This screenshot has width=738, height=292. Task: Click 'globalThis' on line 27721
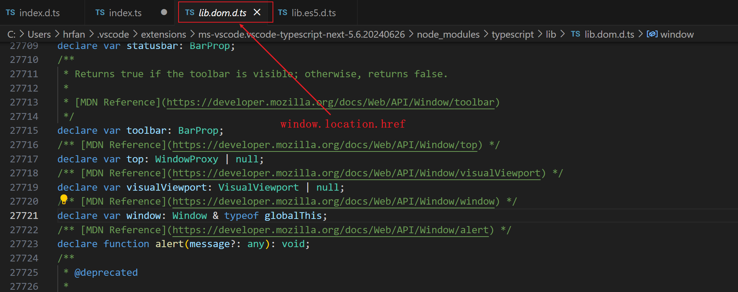293,216
